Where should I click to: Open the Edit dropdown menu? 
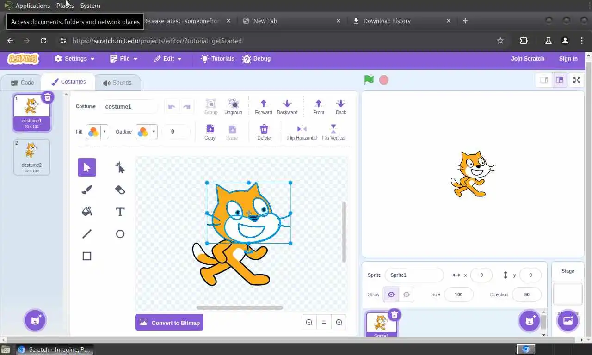click(x=168, y=59)
